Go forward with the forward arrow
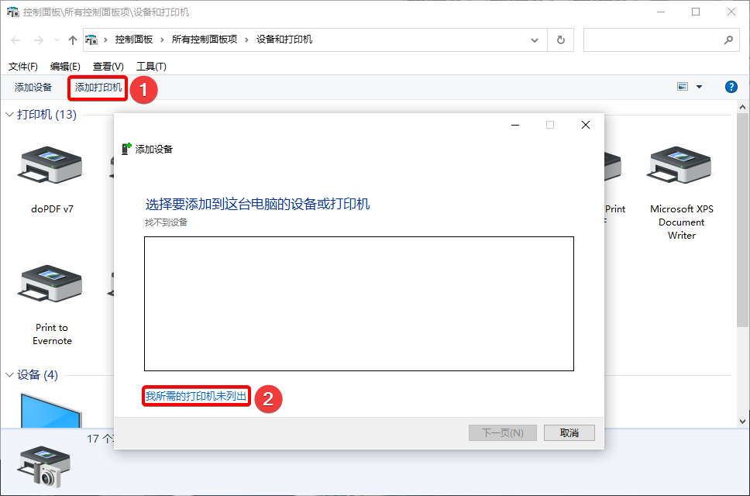 pos(39,40)
